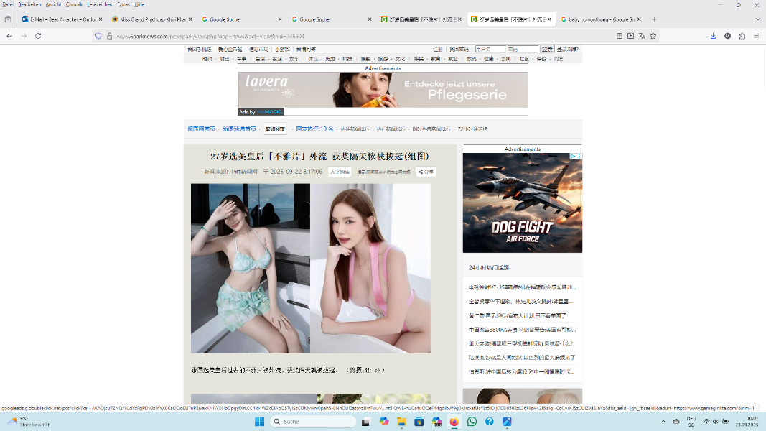
Task: Toggle reader view icon in address bar
Action: [620, 36]
